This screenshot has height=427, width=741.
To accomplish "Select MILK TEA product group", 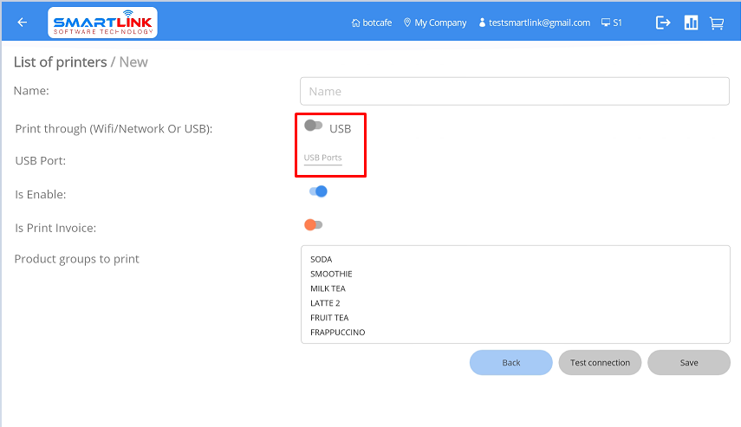I will click(328, 288).
